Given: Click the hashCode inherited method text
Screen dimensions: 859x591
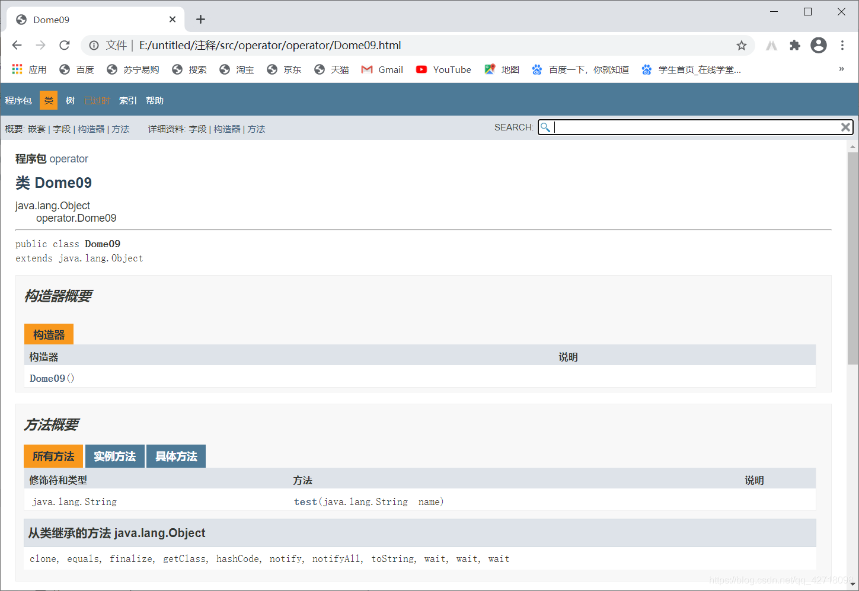Looking at the screenshot, I should click(x=238, y=558).
